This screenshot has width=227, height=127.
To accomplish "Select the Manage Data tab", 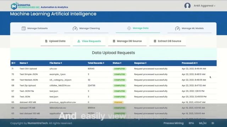I will [138, 28].
